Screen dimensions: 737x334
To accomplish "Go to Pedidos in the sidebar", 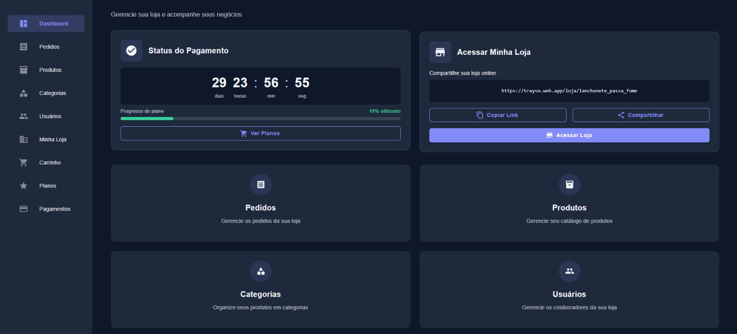I will pyautogui.click(x=46, y=47).
